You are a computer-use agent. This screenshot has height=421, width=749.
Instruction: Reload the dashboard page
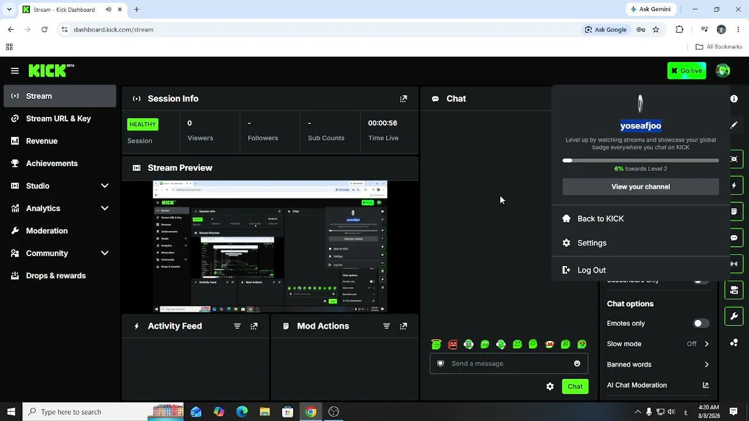(44, 29)
